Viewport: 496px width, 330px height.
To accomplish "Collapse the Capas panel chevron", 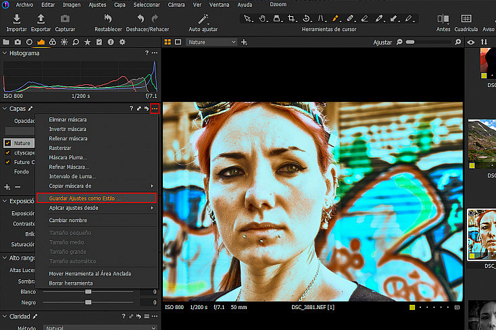I will pyautogui.click(x=5, y=109).
